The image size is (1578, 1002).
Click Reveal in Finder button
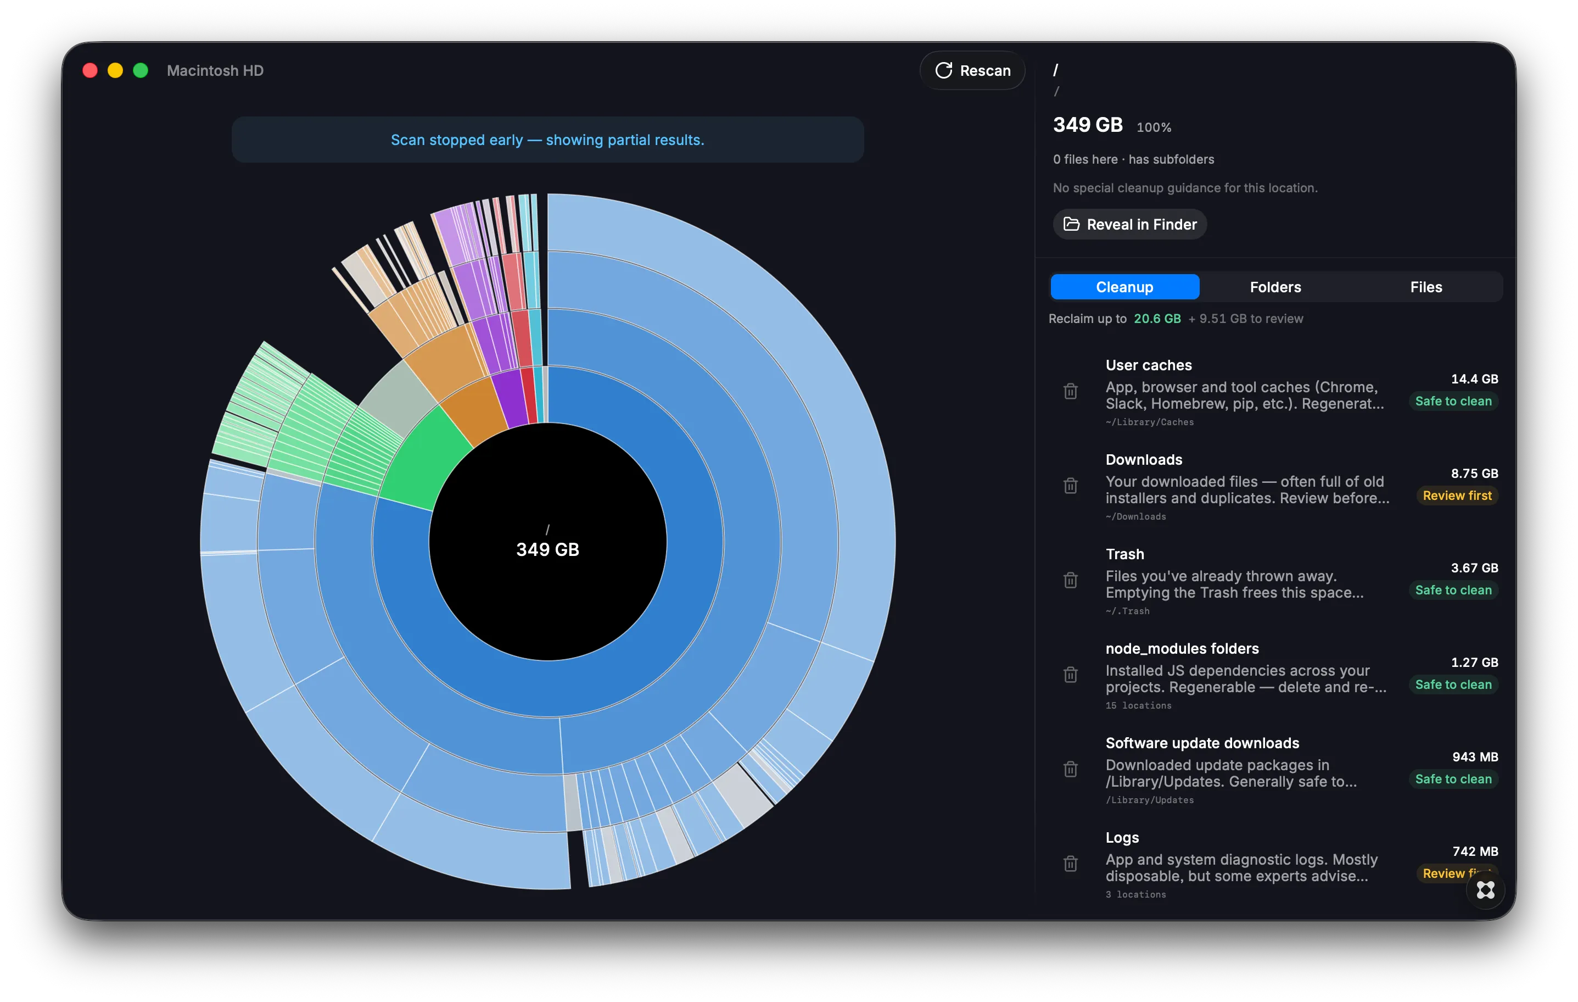click(1129, 224)
